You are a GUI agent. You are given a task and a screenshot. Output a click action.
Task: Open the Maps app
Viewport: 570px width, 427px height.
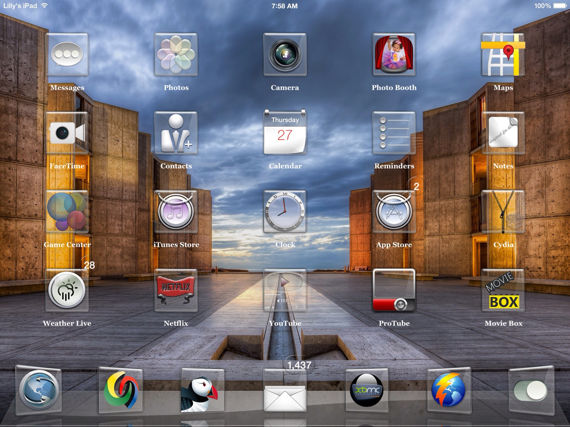pyautogui.click(x=503, y=54)
